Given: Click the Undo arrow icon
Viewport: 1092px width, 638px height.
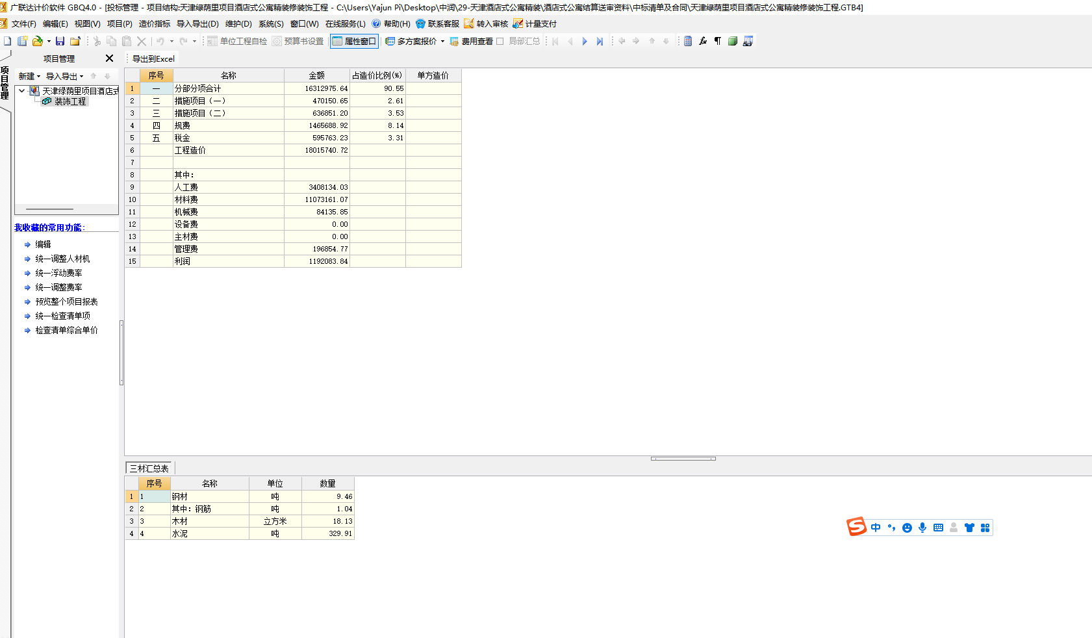Looking at the screenshot, I should pyautogui.click(x=160, y=41).
